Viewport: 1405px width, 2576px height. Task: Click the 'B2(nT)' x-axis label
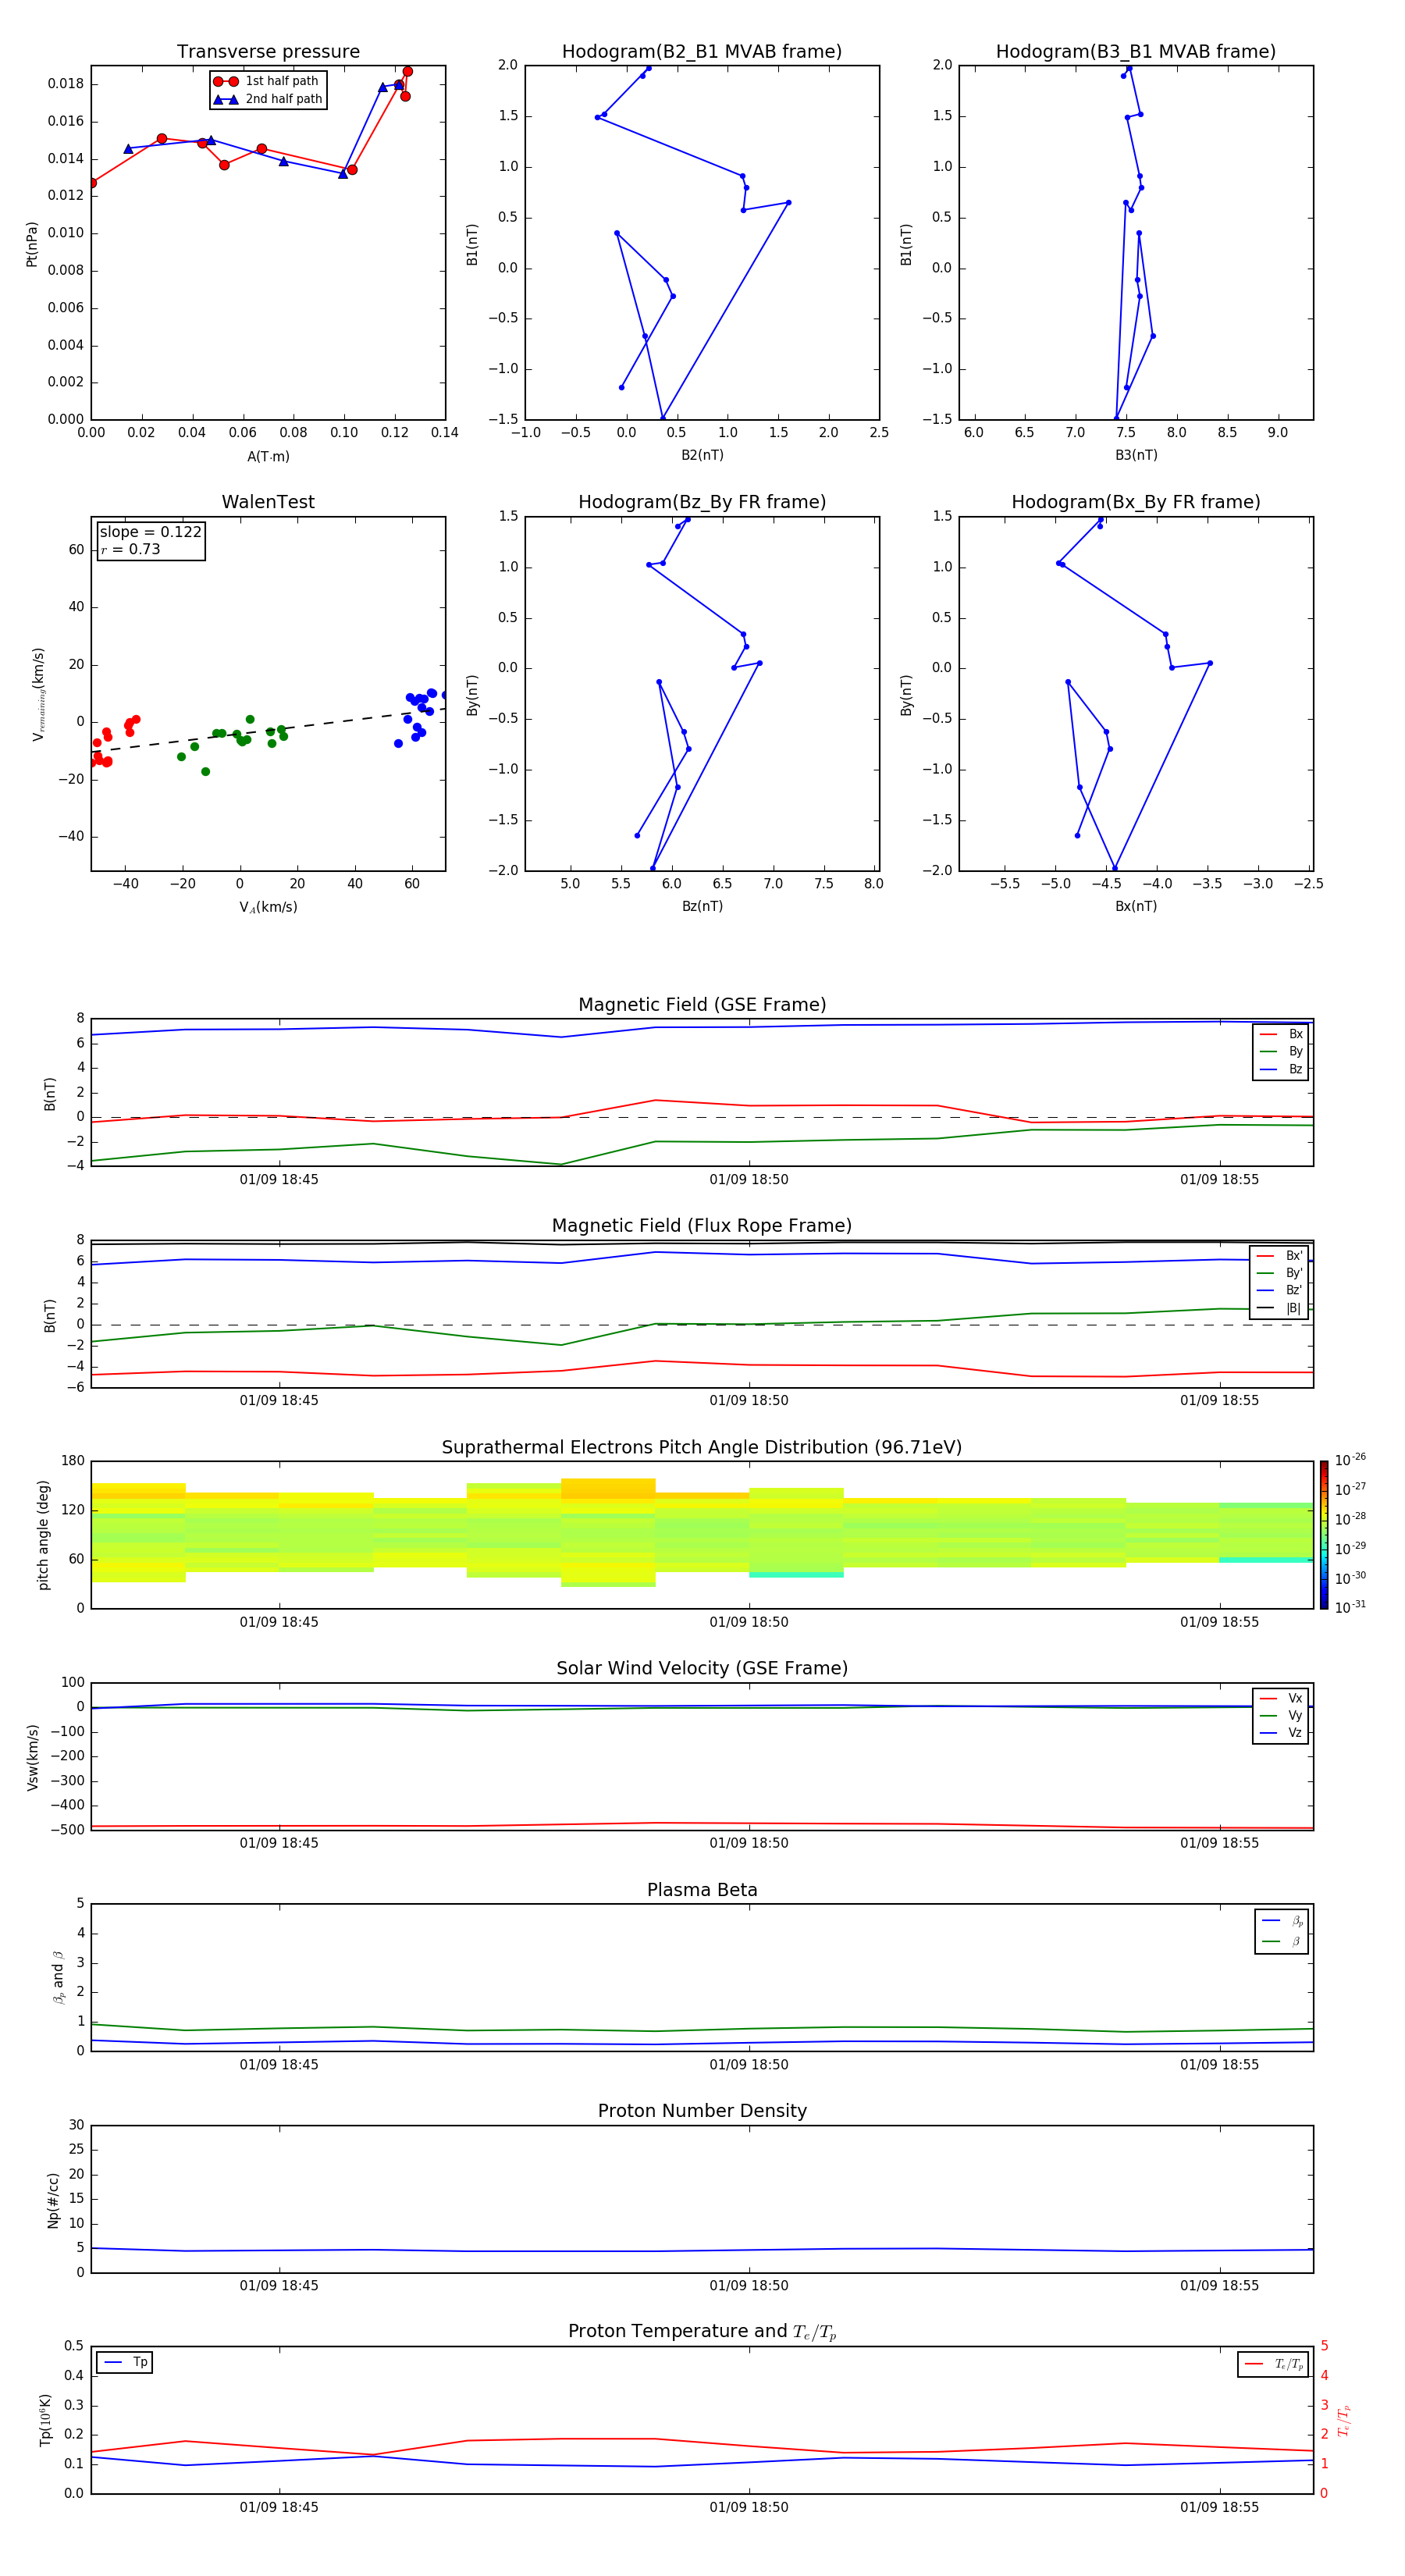point(702,455)
